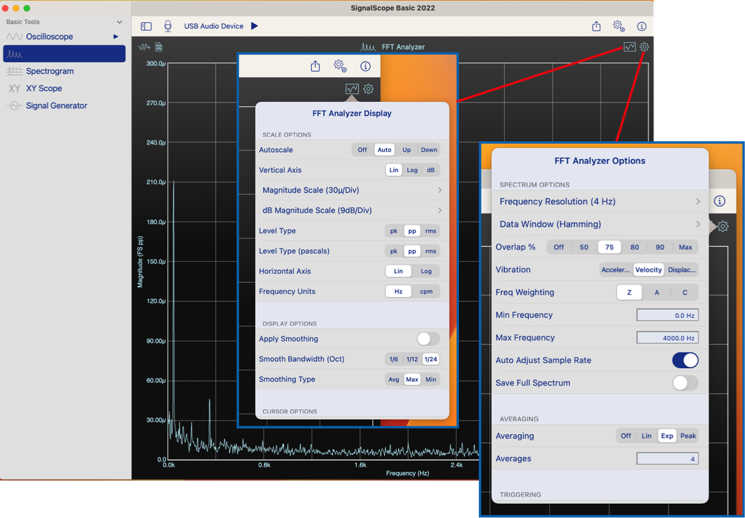Click the share icon in the main window toolbar
Screen dimensions: 745x518
point(596,26)
